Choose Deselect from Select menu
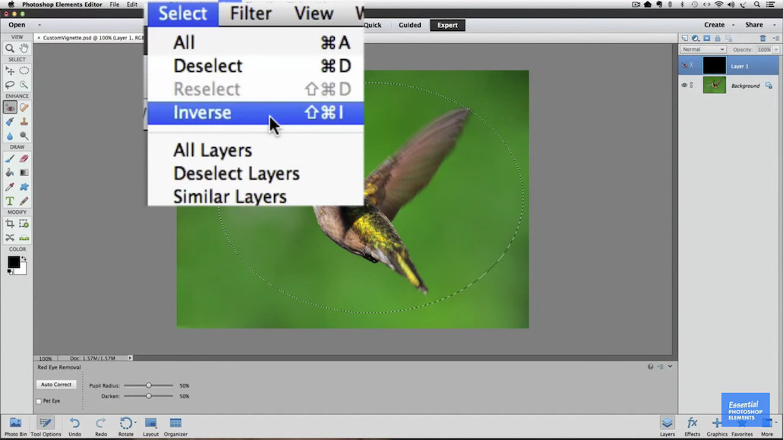Viewport: 783px width, 440px height. [256, 66]
